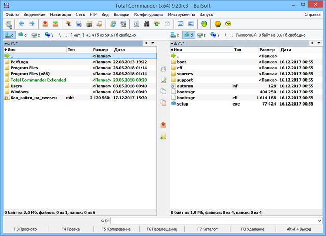Image resolution: width=326 pixels, height=236 pixels.
Task: Open the command line history dropdown
Action: click(x=319, y=220)
